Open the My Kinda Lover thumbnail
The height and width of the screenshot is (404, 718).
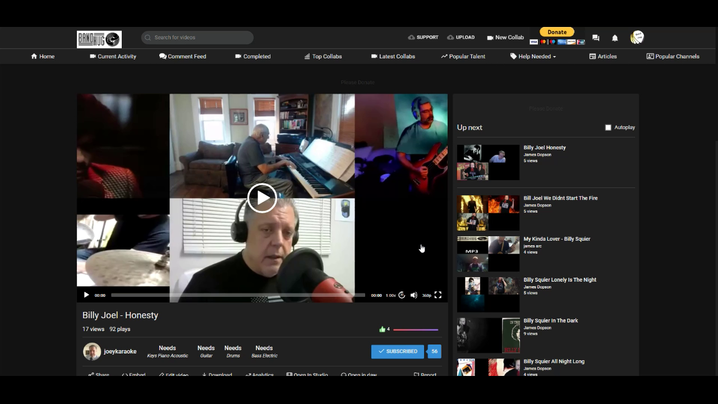click(488, 254)
